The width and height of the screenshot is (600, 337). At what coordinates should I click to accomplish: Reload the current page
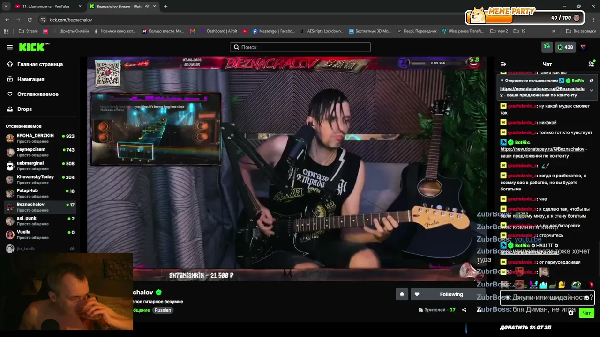(30, 20)
